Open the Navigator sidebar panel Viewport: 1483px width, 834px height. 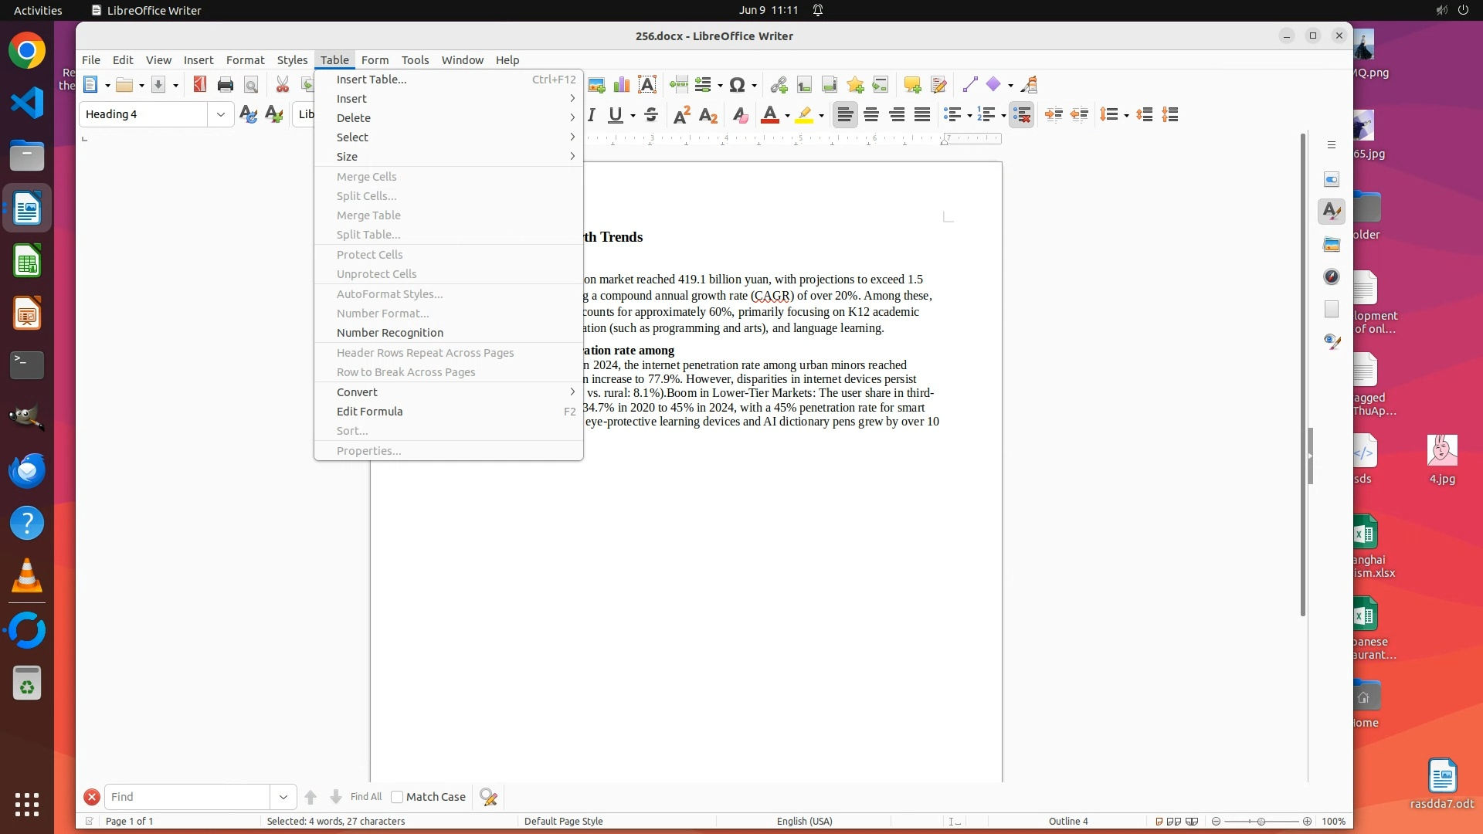coord(1331,276)
